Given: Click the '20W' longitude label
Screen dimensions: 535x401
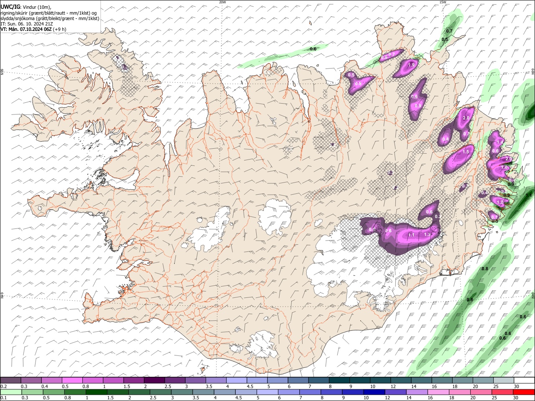Looking at the screenshot, I should pos(222,2).
